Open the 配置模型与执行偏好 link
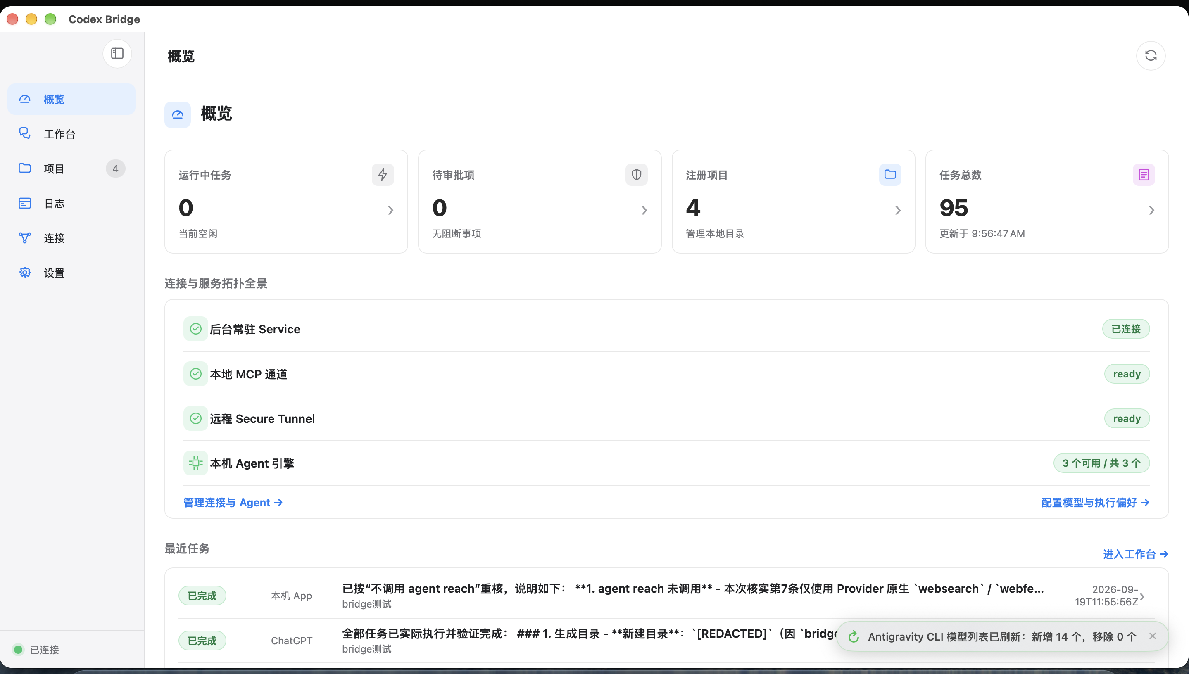The width and height of the screenshot is (1189, 674). point(1095,502)
